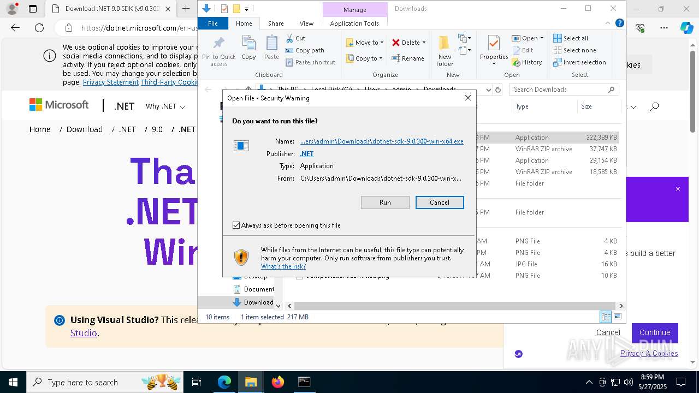699x393 pixels.
Task: Expand the Why .NET menu on webpage
Action: [x=165, y=106]
